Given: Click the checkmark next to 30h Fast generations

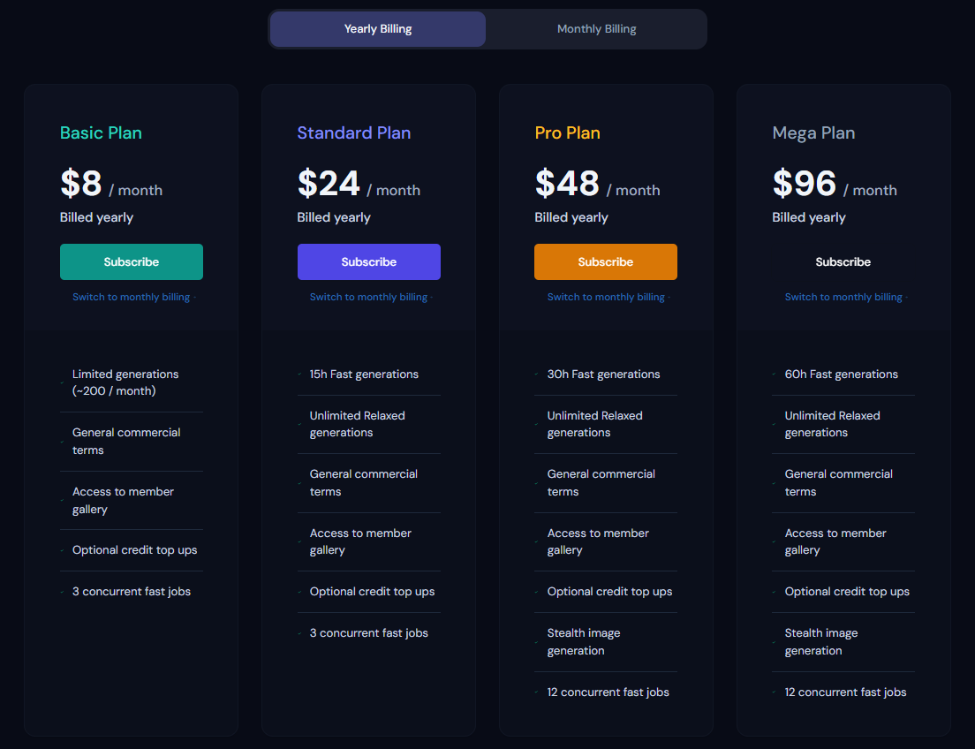Looking at the screenshot, I should click(x=537, y=374).
